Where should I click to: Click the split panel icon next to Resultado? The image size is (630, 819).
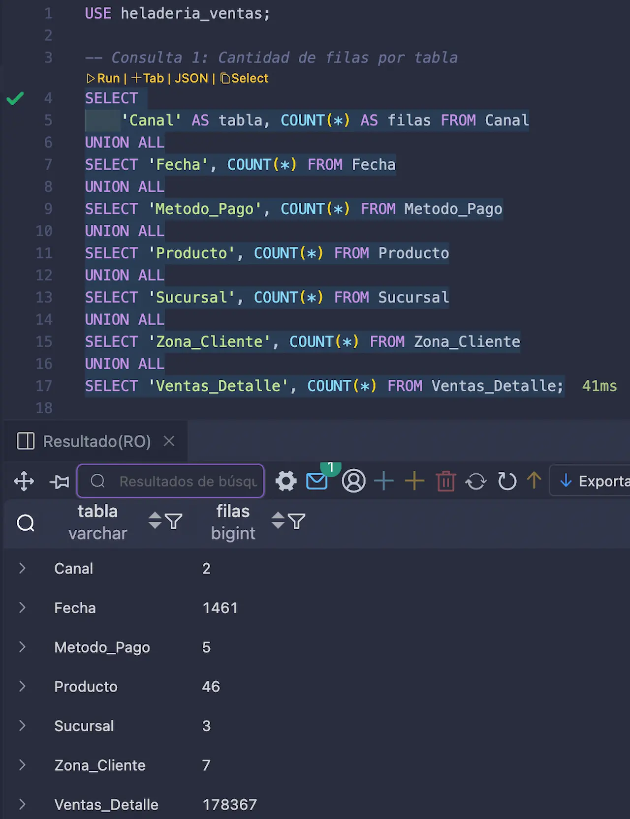click(x=26, y=441)
